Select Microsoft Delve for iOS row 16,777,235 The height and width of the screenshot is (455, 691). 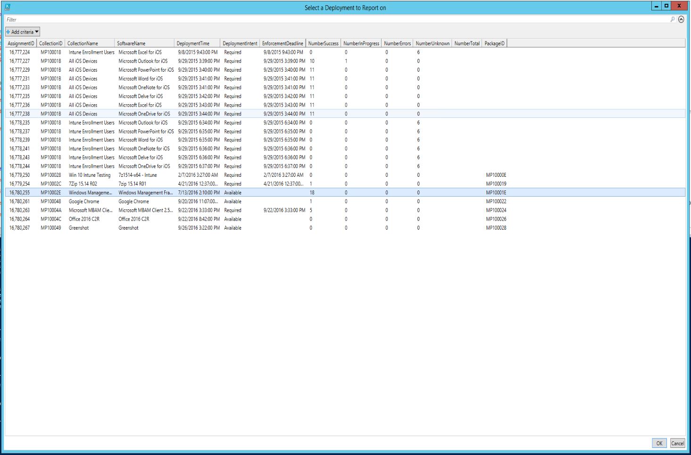(345, 96)
